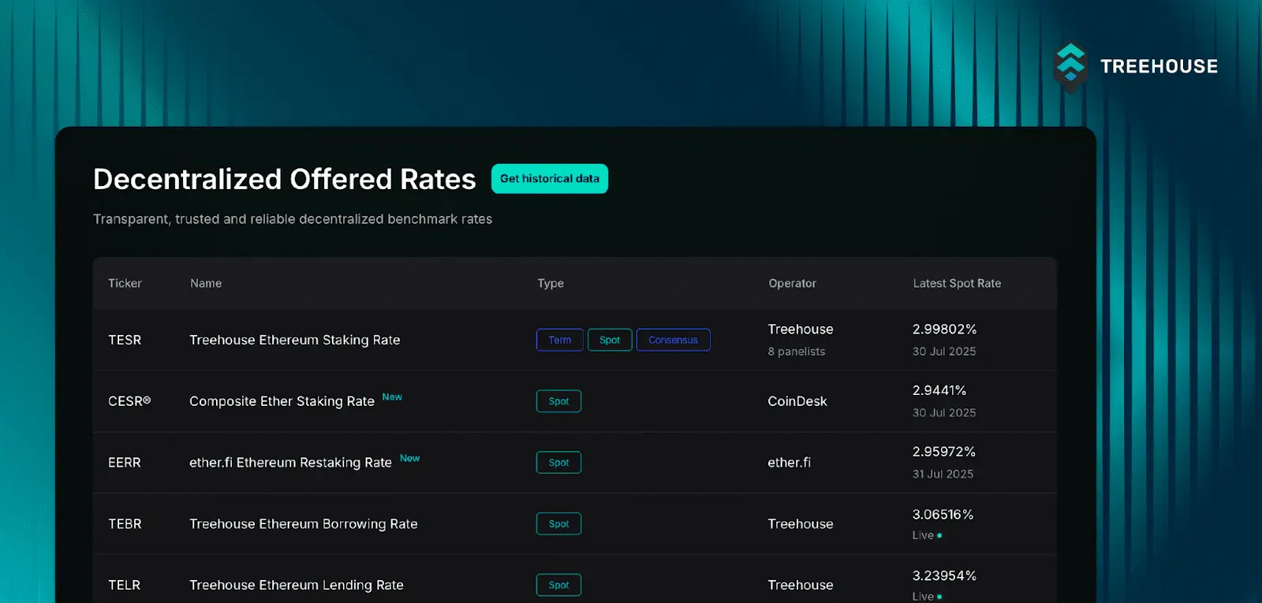Click the Ticker column header

click(x=125, y=283)
